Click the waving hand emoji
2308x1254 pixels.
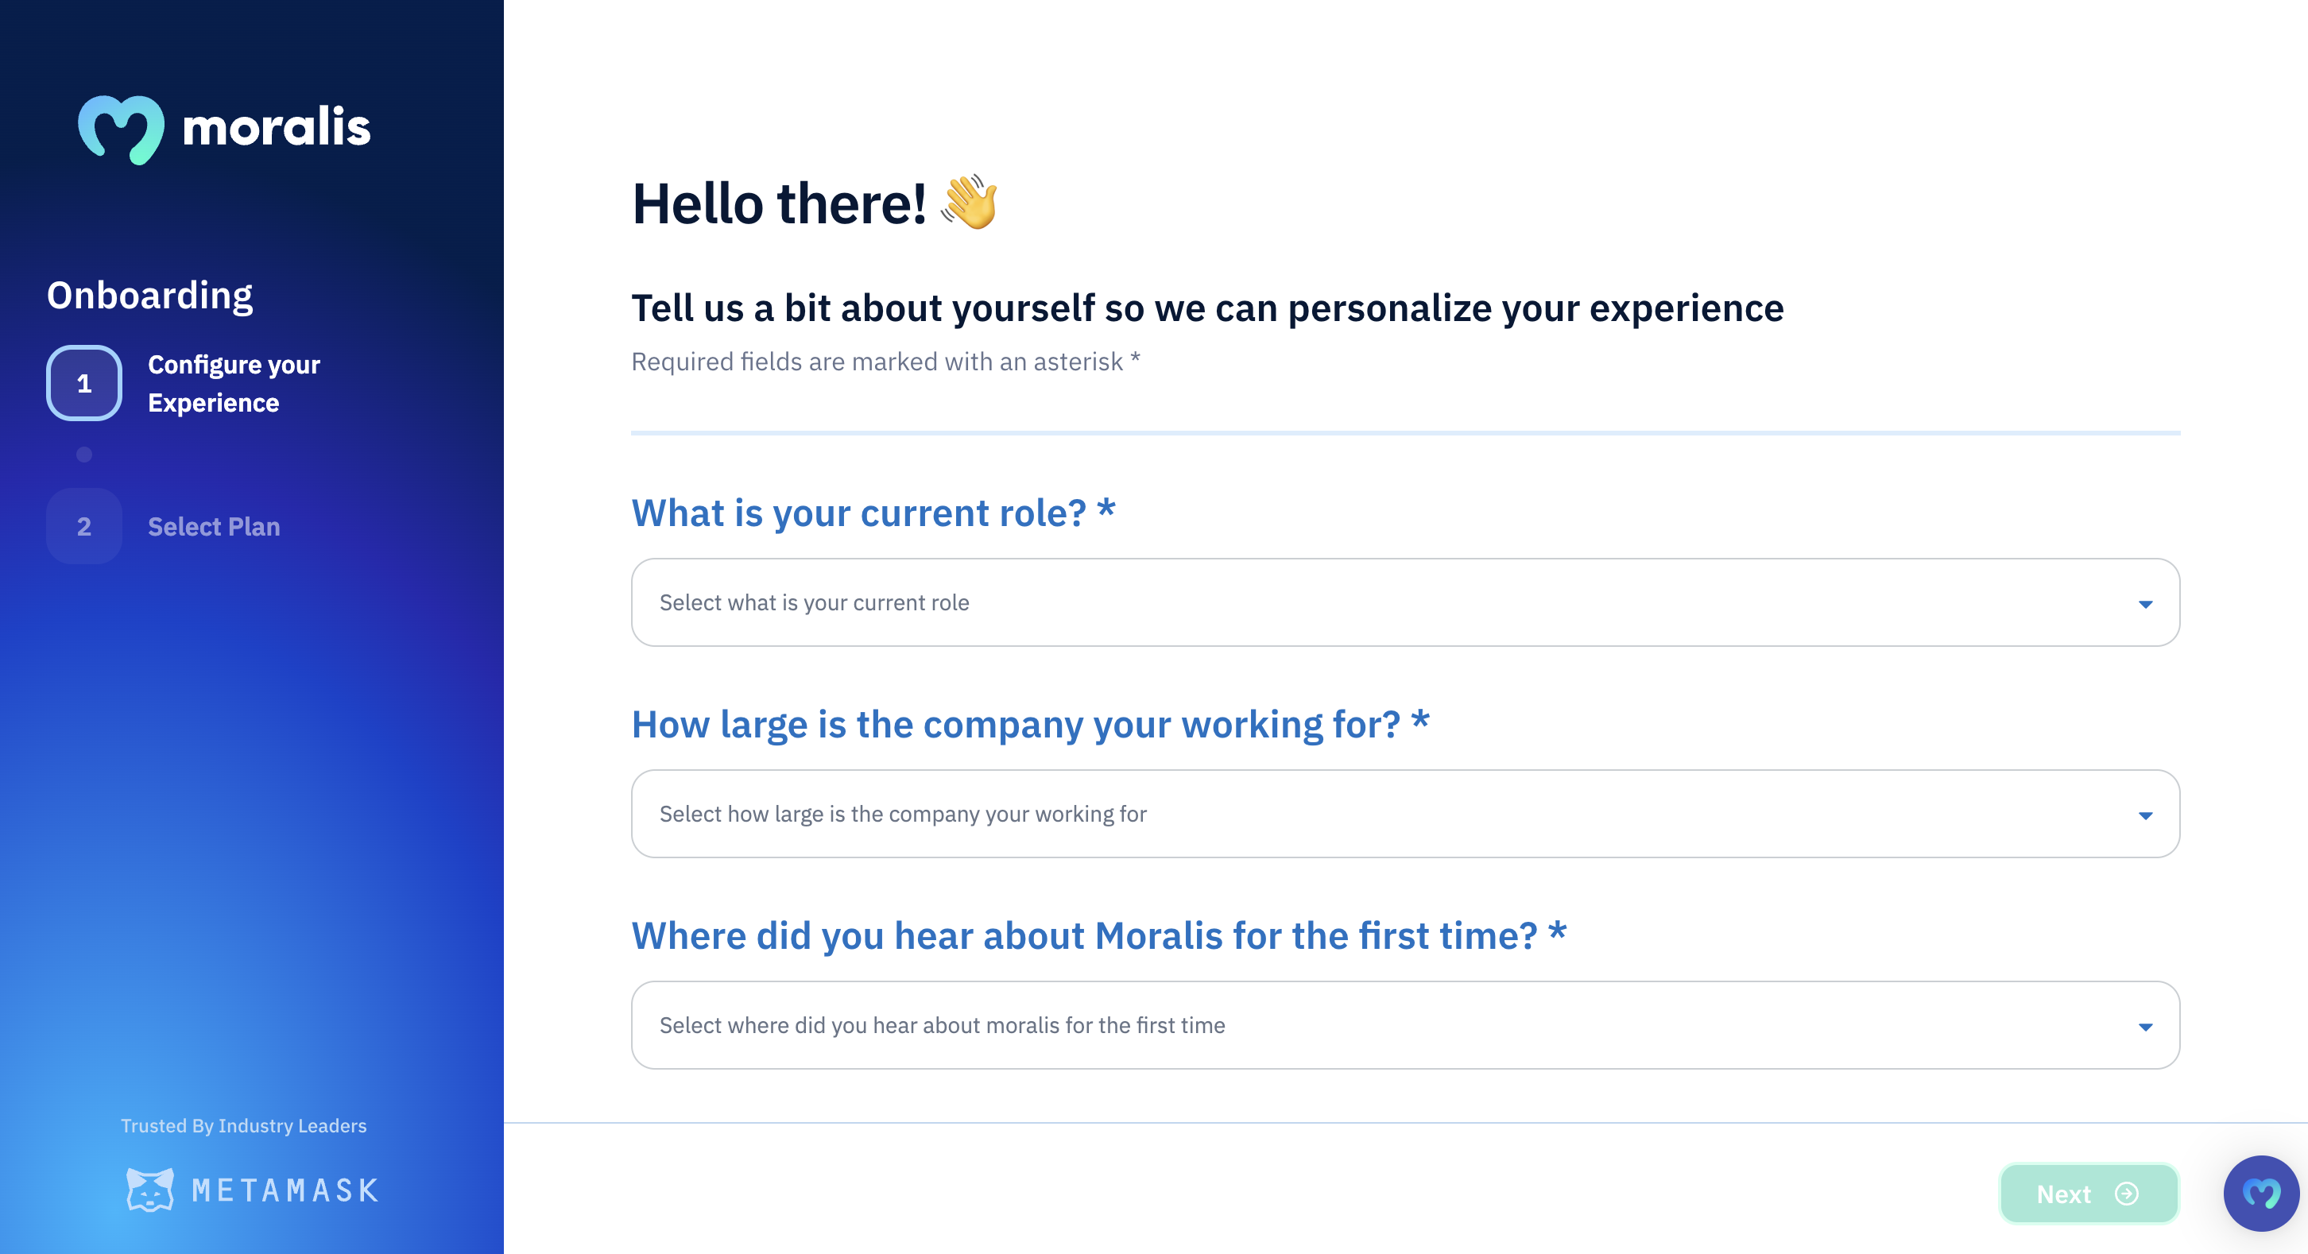point(970,203)
